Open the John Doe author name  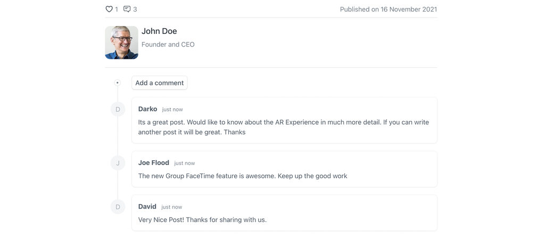(159, 31)
